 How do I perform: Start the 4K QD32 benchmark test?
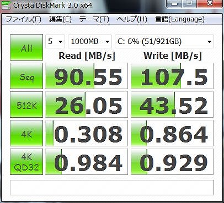(x=26, y=162)
